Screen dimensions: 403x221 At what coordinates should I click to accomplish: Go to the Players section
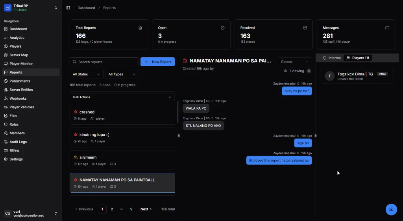point(31,46)
